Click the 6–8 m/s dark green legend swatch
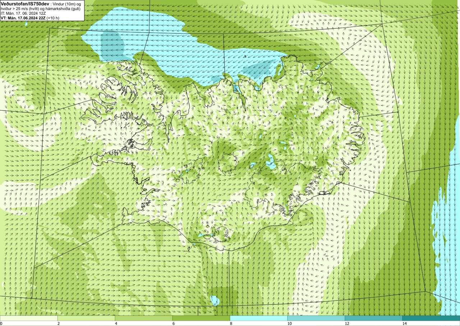The width and height of the screenshot is (460, 326). [201, 318]
